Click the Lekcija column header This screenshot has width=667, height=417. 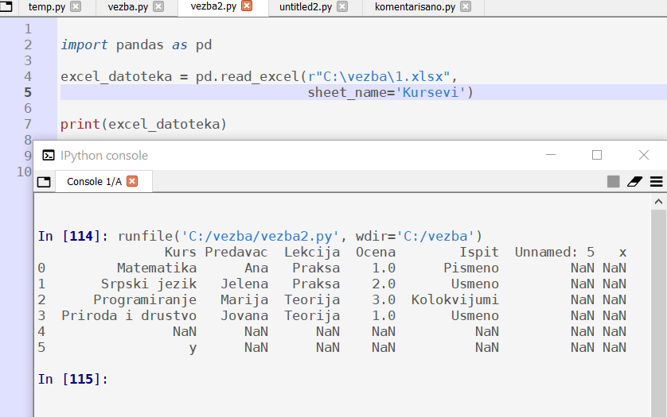tap(312, 252)
